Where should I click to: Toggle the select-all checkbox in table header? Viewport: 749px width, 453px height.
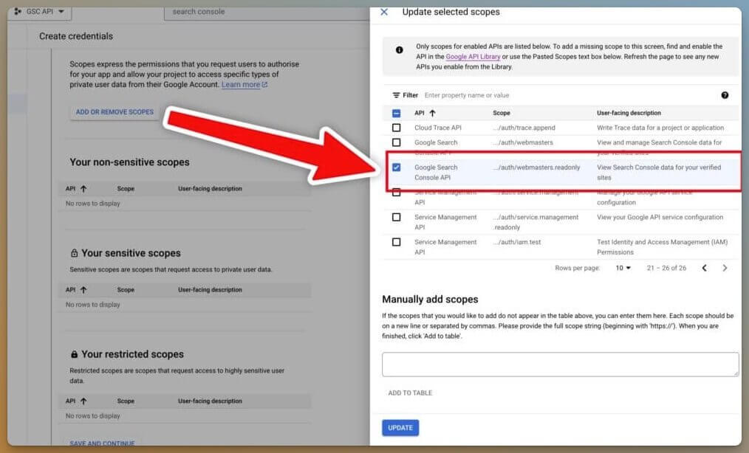coord(396,113)
